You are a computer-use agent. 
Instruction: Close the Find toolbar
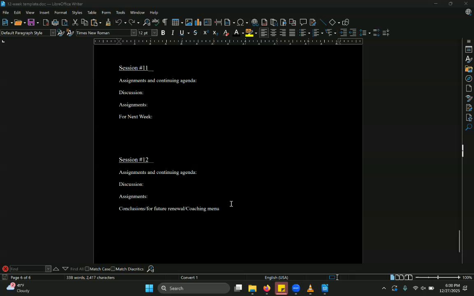[5, 269]
